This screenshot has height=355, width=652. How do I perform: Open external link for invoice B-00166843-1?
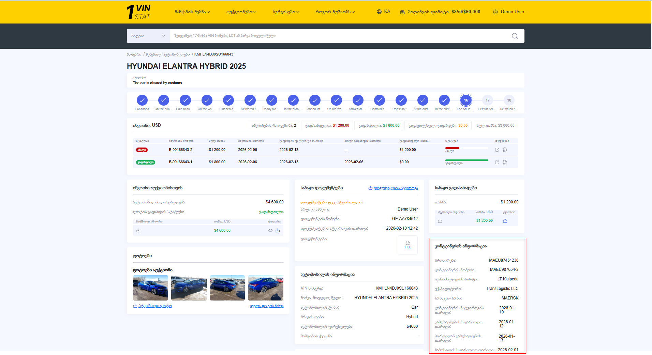tap(497, 162)
